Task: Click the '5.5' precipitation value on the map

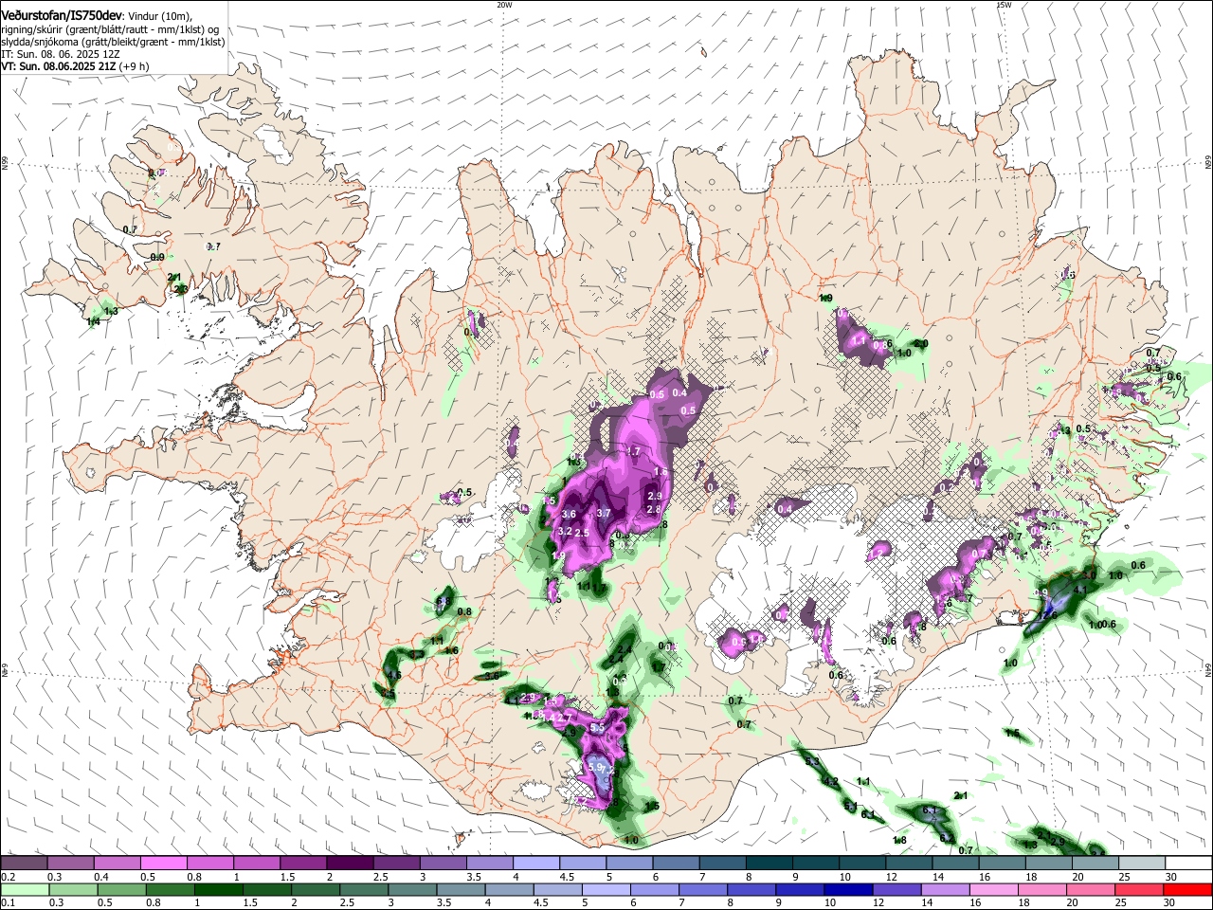Action: coord(597,727)
